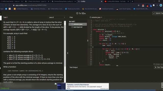Screen dimensions: 163x91
Task: Switch to the Coding With Shihab YouTube tab
Action: (116, 2)
